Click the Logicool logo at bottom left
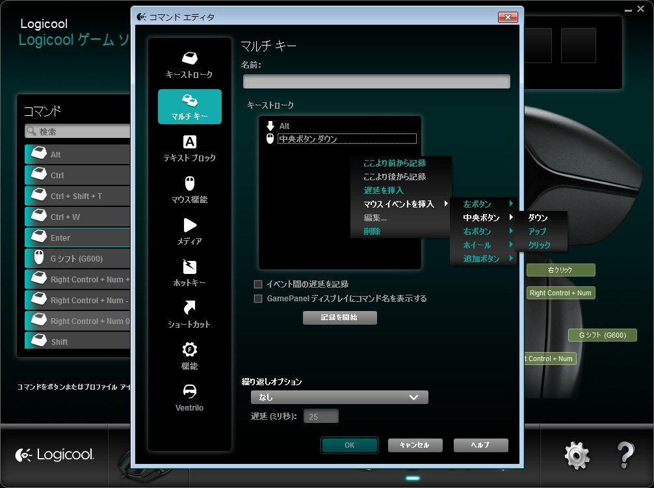Image resolution: width=654 pixels, height=488 pixels. 55,455
